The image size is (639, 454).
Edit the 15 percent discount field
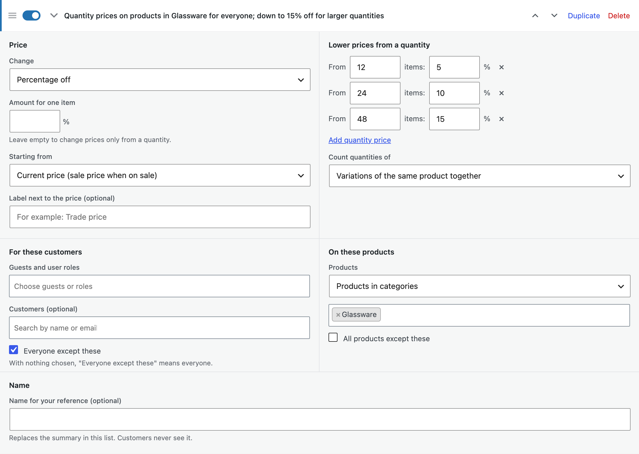coord(454,119)
